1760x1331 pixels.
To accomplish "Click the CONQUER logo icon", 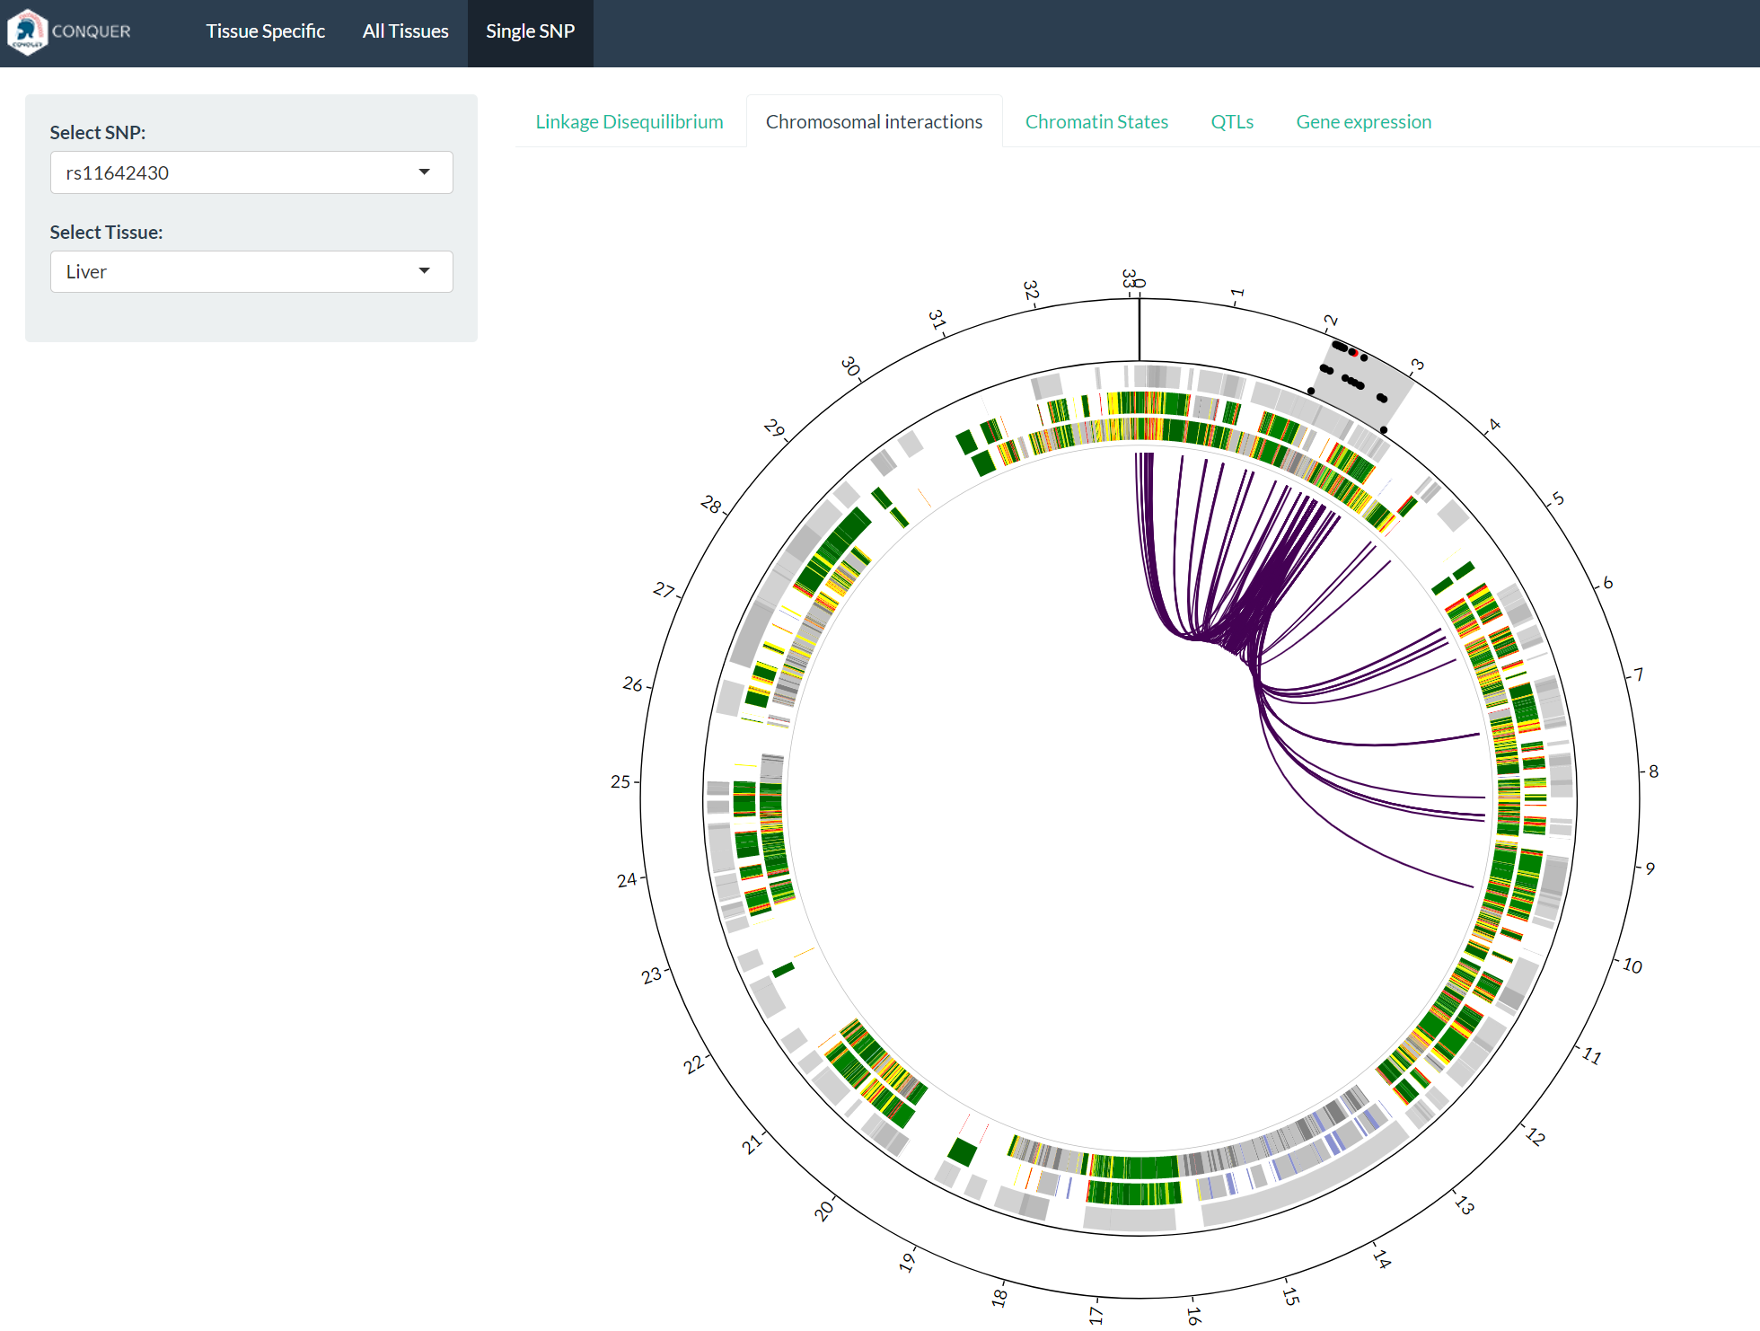I will tap(27, 31).
